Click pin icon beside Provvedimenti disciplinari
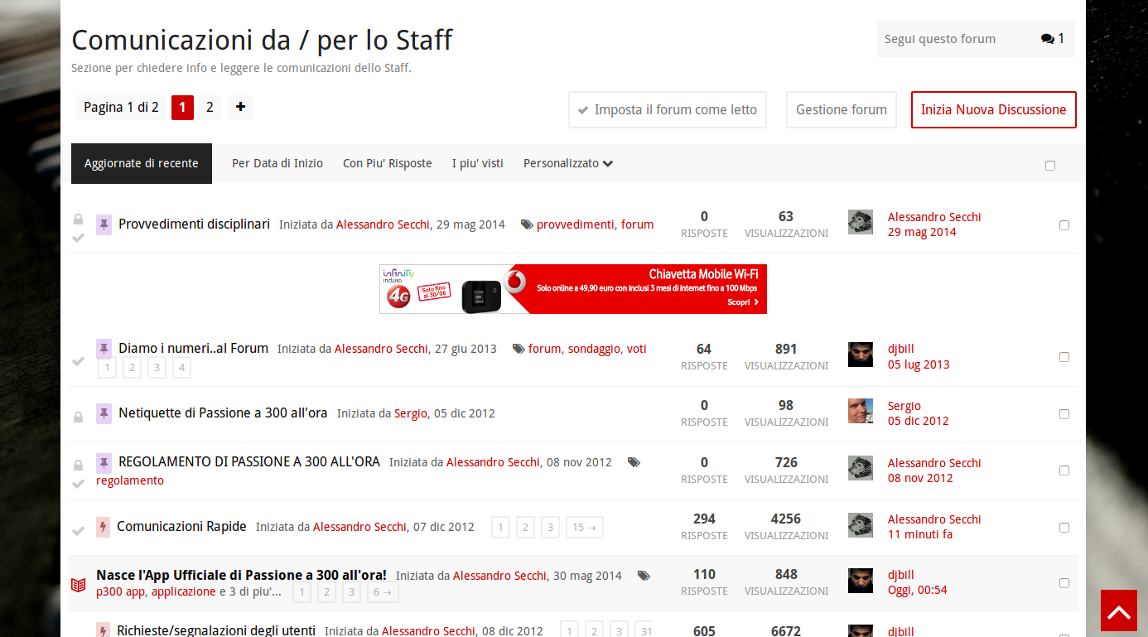 pyautogui.click(x=104, y=224)
